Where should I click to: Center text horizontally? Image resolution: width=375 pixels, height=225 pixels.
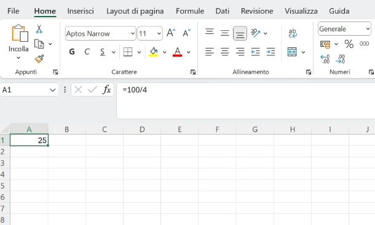pyautogui.click(x=225, y=52)
